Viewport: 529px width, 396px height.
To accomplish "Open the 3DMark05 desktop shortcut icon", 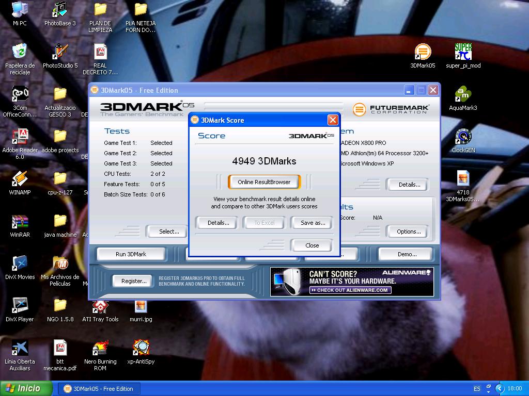I will [423, 53].
